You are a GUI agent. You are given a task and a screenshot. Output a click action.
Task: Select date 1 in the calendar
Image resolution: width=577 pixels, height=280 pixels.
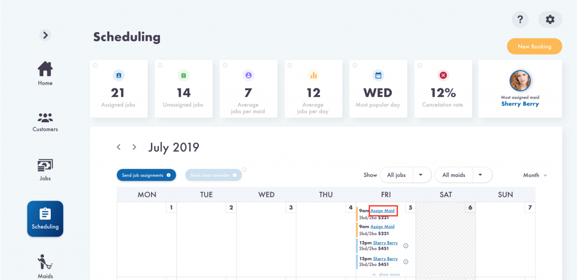point(171,207)
